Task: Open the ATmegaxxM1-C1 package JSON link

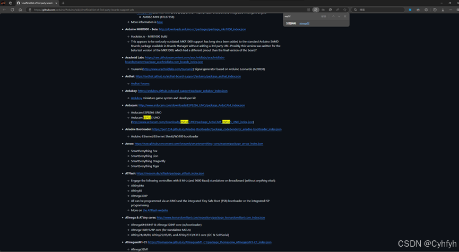Action: click(x=210, y=242)
